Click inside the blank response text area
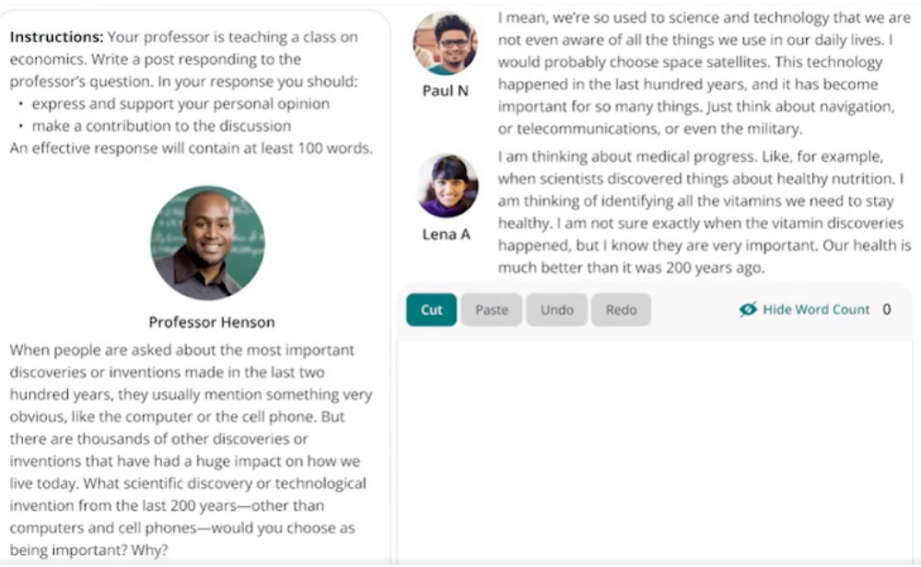 point(654,452)
